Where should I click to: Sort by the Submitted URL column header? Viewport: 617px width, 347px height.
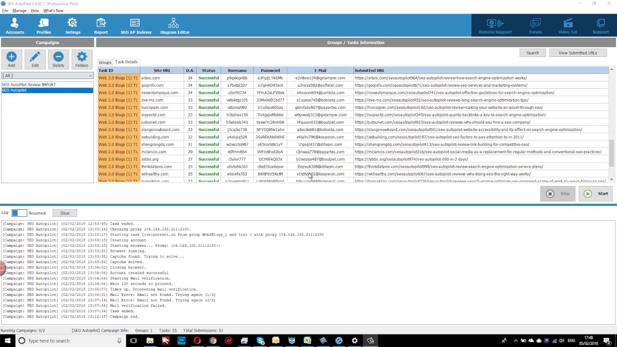[x=481, y=70]
